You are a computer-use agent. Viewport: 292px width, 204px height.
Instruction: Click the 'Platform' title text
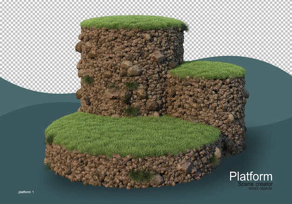click(251, 177)
